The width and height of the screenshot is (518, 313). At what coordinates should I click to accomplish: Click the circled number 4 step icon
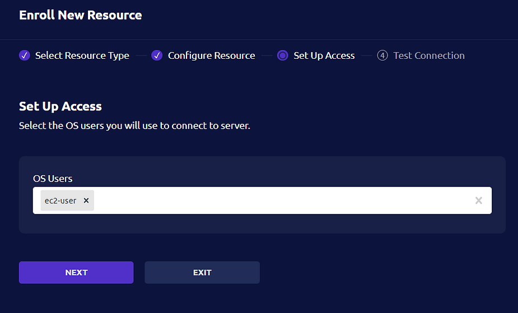click(x=382, y=55)
